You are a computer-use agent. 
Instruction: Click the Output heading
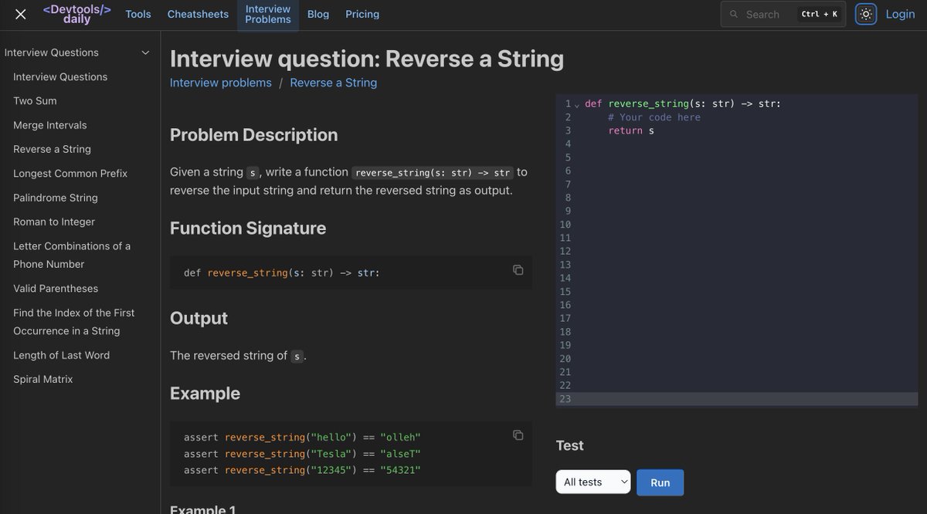coord(199,318)
